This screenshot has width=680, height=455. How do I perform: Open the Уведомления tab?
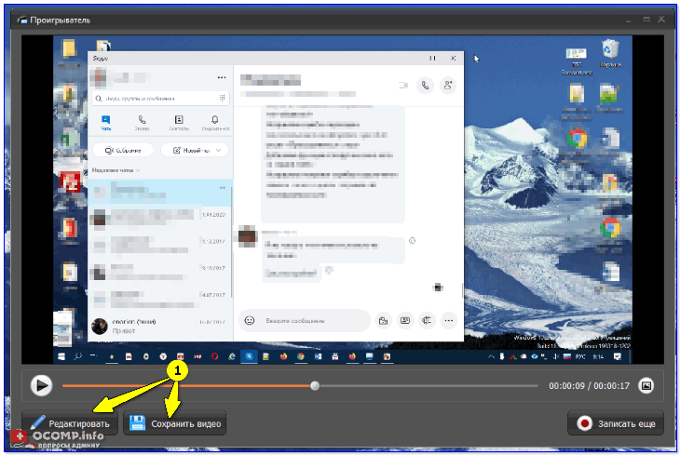point(215,123)
